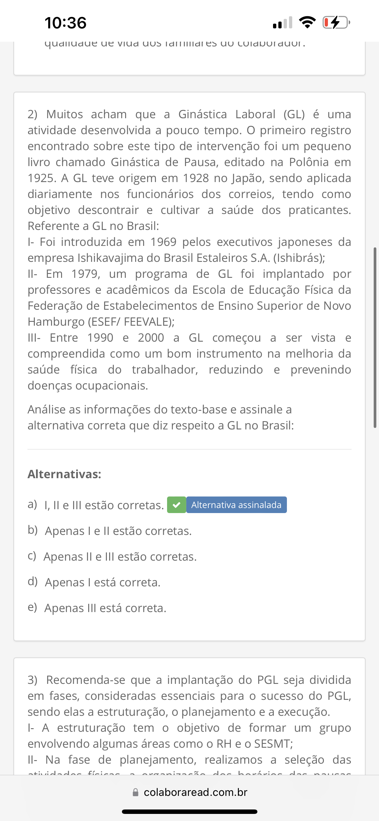Click the green checkmark icon beside alternative a
This screenshot has width=379, height=821.
point(177,505)
